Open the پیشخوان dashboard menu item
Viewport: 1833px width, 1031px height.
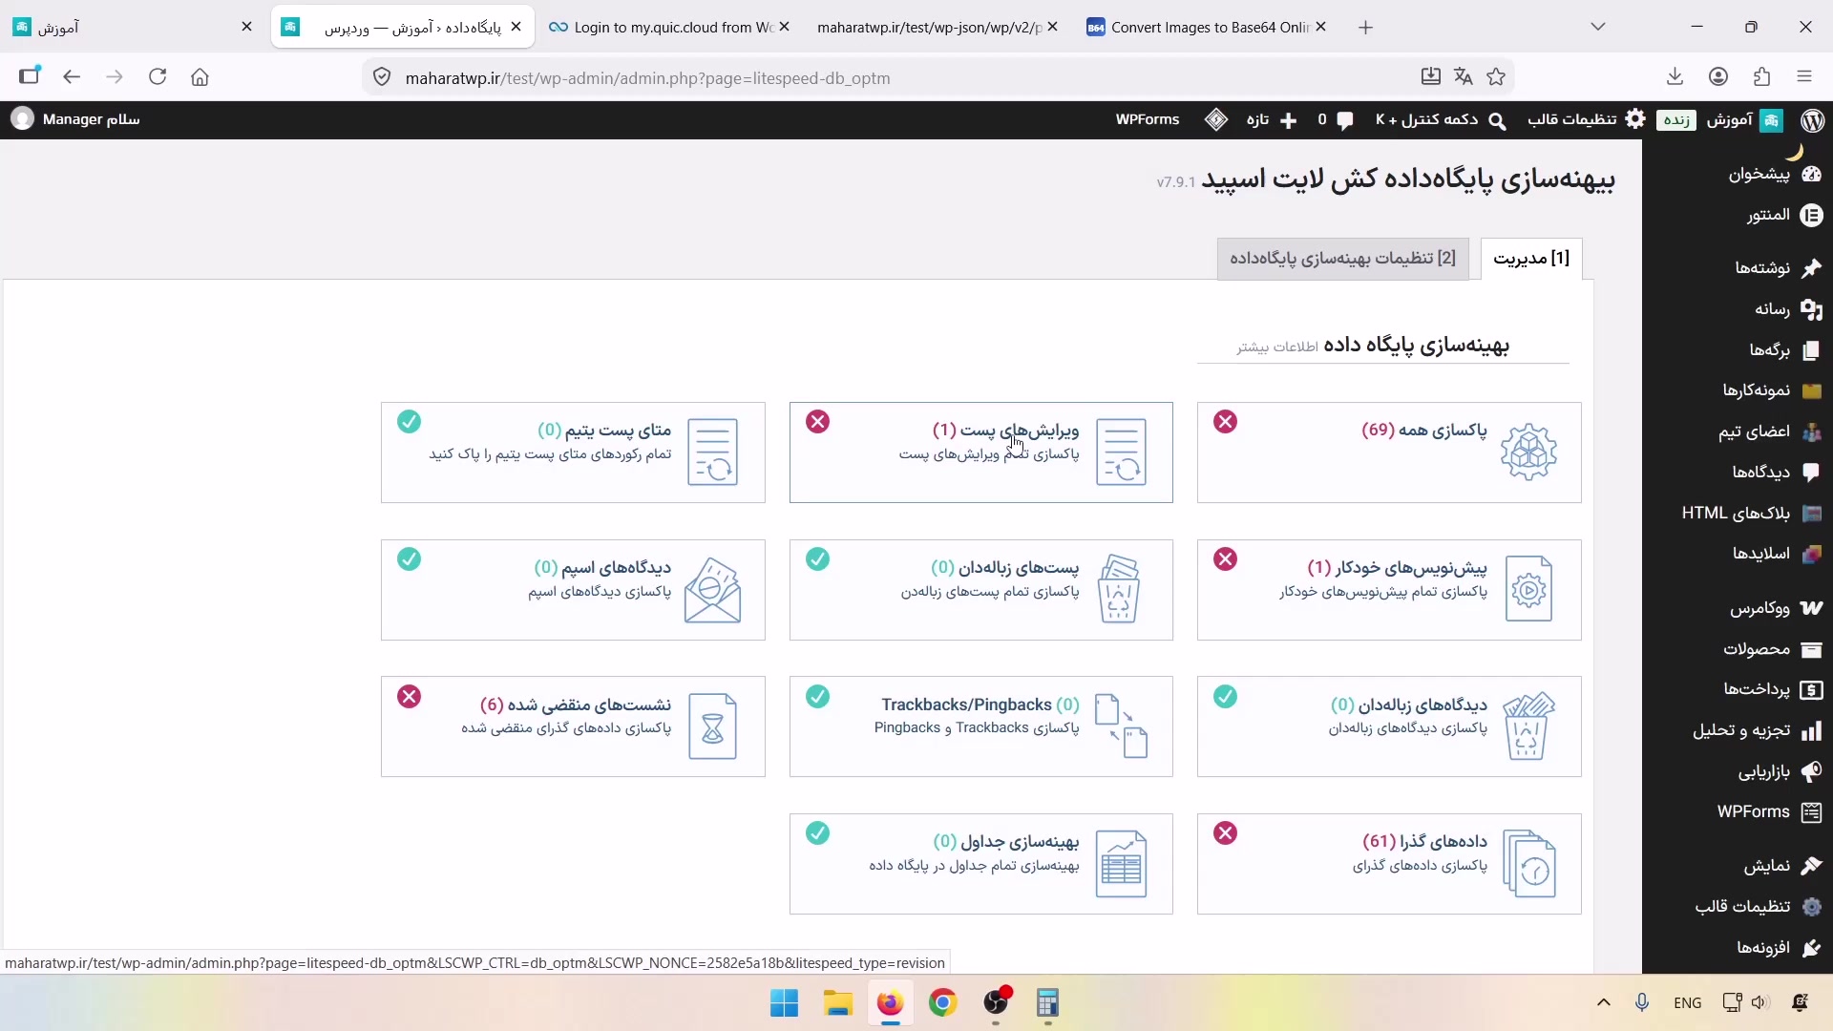pos(1774,174)
